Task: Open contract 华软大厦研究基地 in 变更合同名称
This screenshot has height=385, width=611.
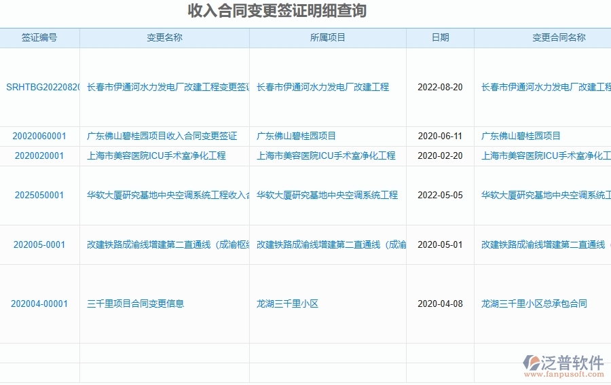Action: tap(546, 196)
